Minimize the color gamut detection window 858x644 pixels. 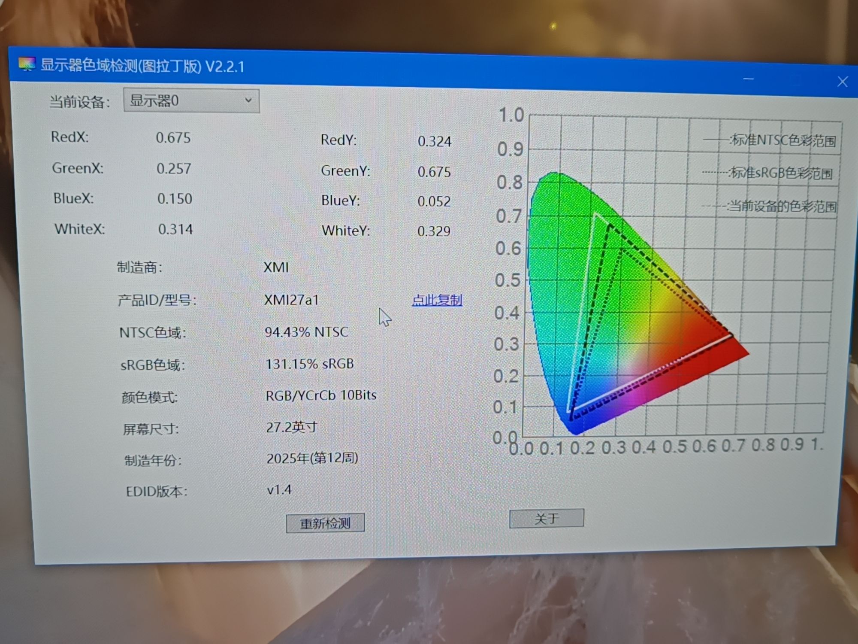click(x=749, y=79)
